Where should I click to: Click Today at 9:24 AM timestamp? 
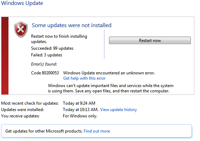click(79, 103)
